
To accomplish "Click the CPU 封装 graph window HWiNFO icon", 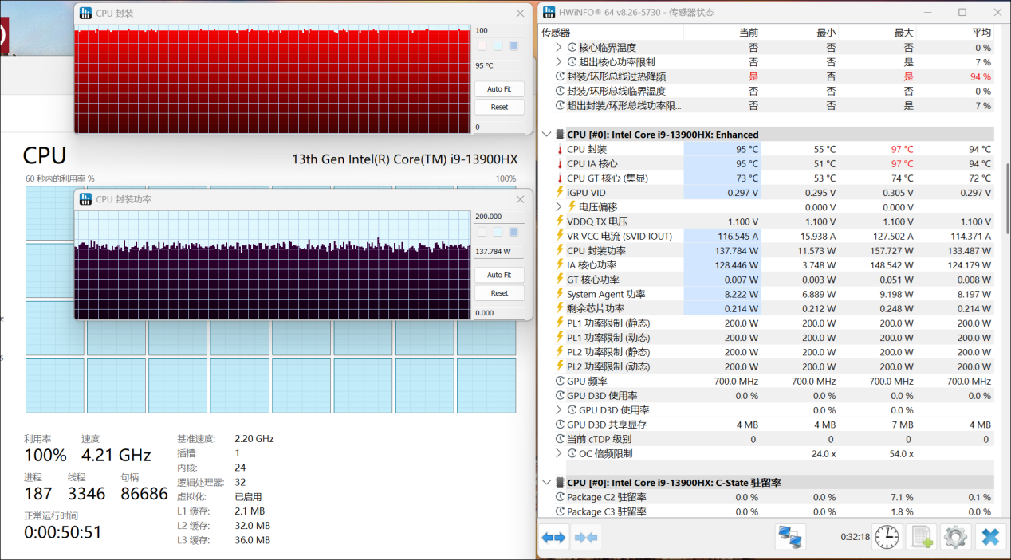I will (85, 12).
